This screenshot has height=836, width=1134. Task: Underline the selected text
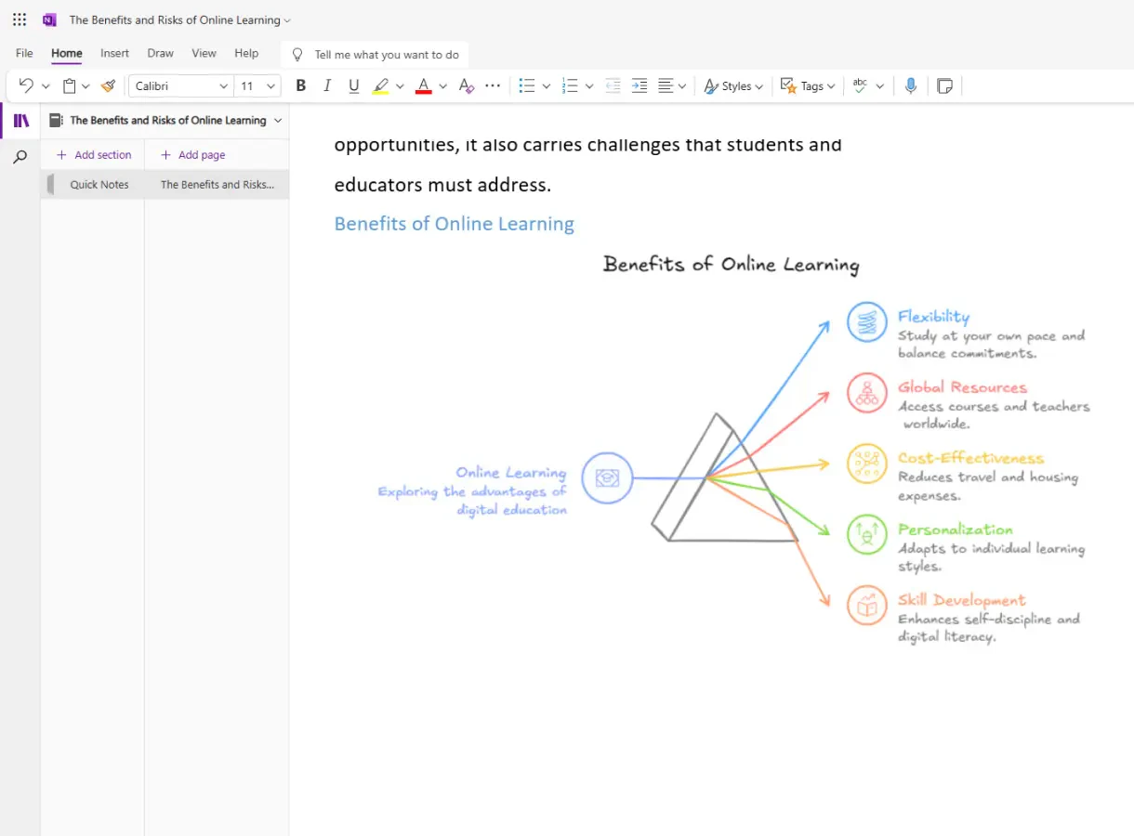click(x=353, y=85)
